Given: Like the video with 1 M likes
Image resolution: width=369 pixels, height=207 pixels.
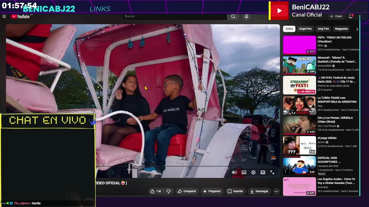Looking at the screenshot, I should pyautogui.click(x=156, y=191).
